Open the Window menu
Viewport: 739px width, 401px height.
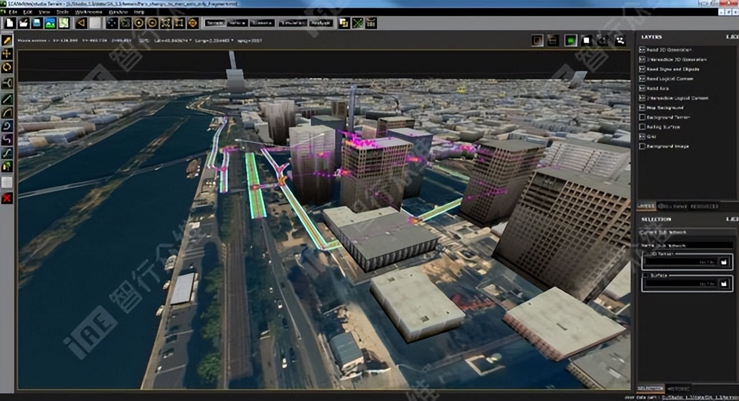(x=118, y=12)
